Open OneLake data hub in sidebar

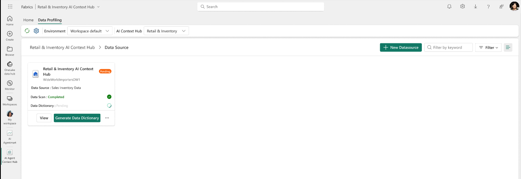point(10,68)
